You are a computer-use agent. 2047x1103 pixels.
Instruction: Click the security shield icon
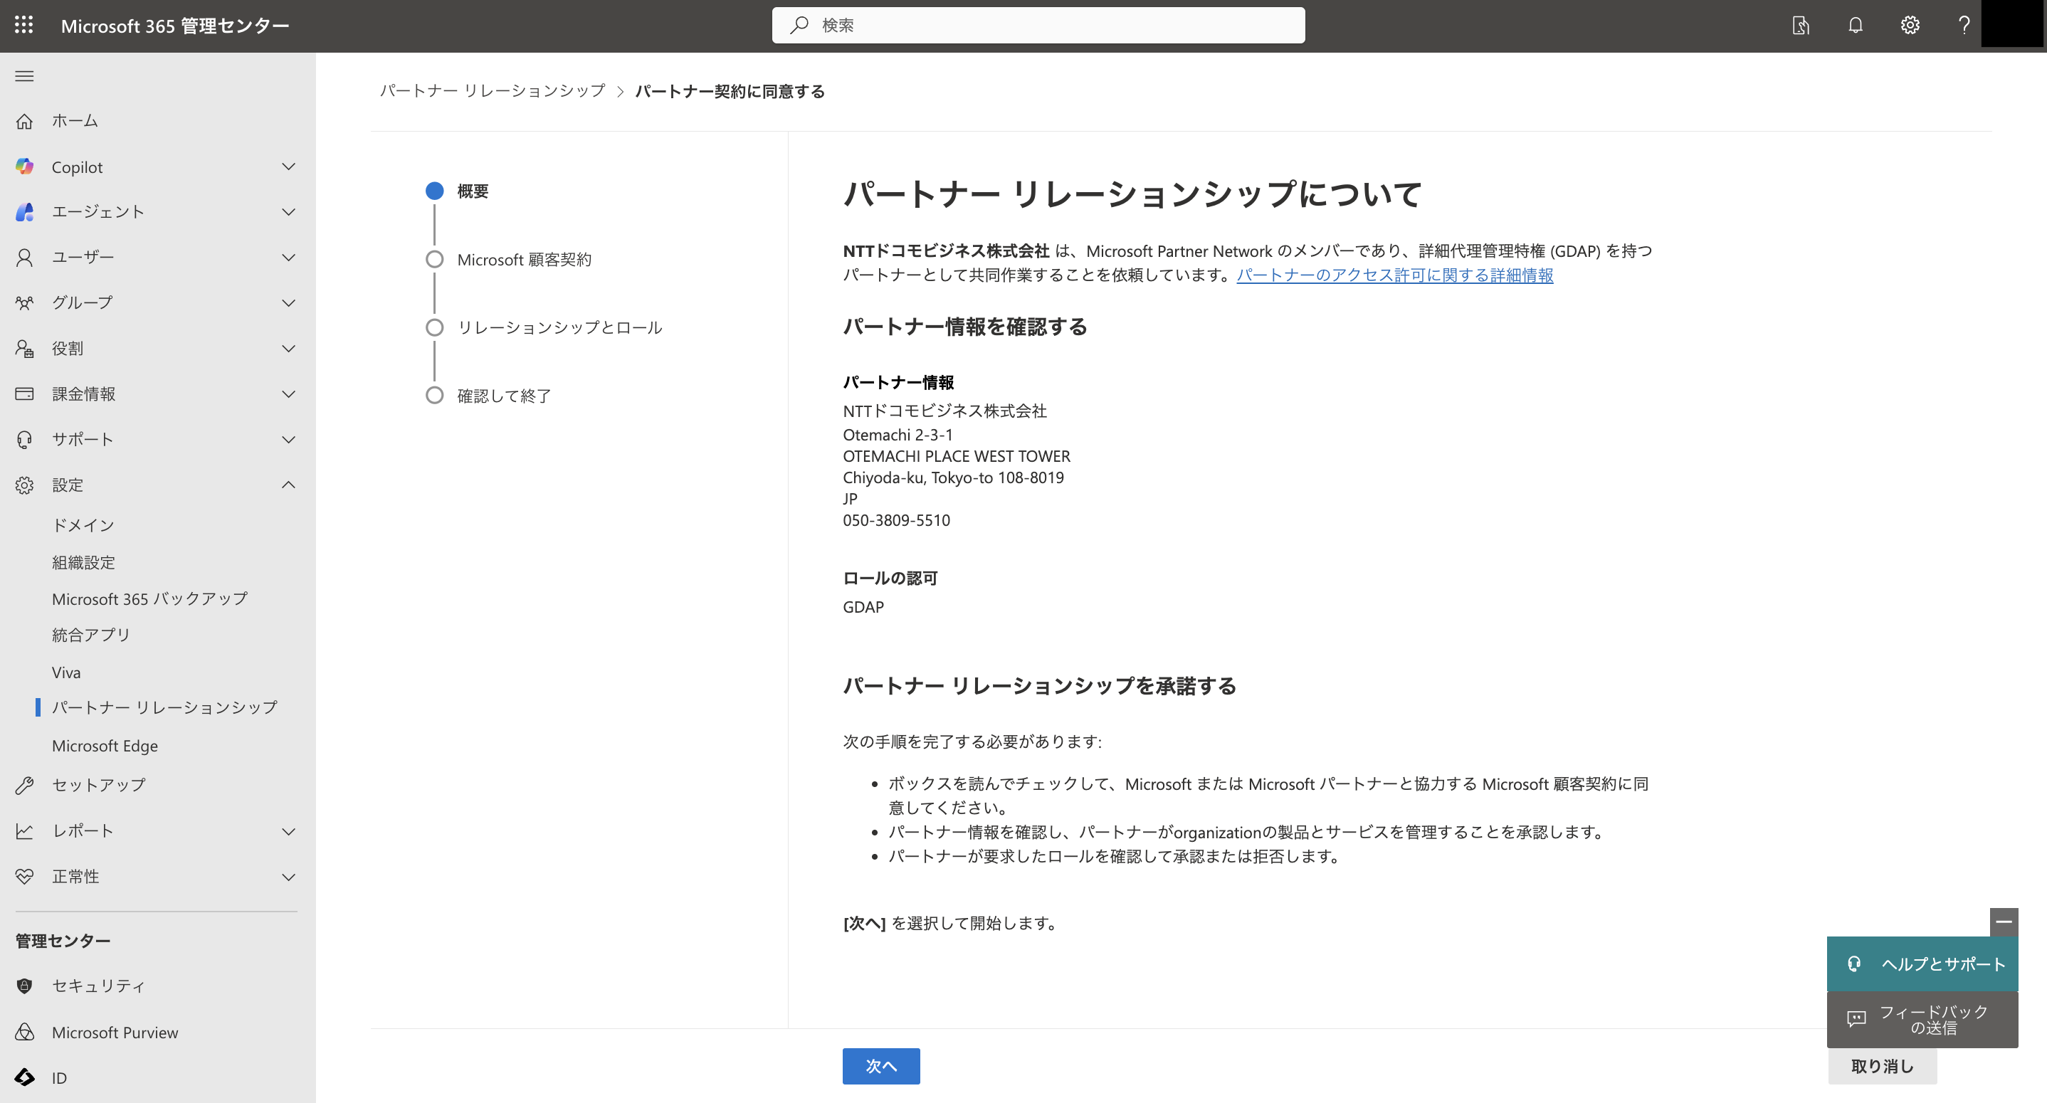[25, 986]
